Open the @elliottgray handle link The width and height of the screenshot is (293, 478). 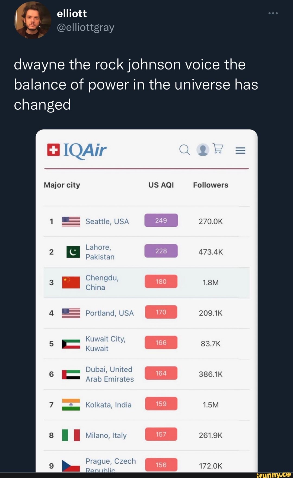85,27
